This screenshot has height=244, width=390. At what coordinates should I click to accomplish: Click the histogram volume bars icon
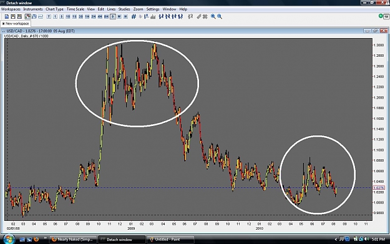coord(153,17)
